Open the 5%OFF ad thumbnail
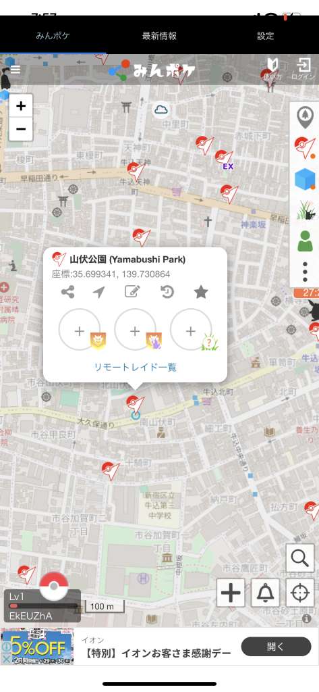319x692 pixels. tap(38, 647)
